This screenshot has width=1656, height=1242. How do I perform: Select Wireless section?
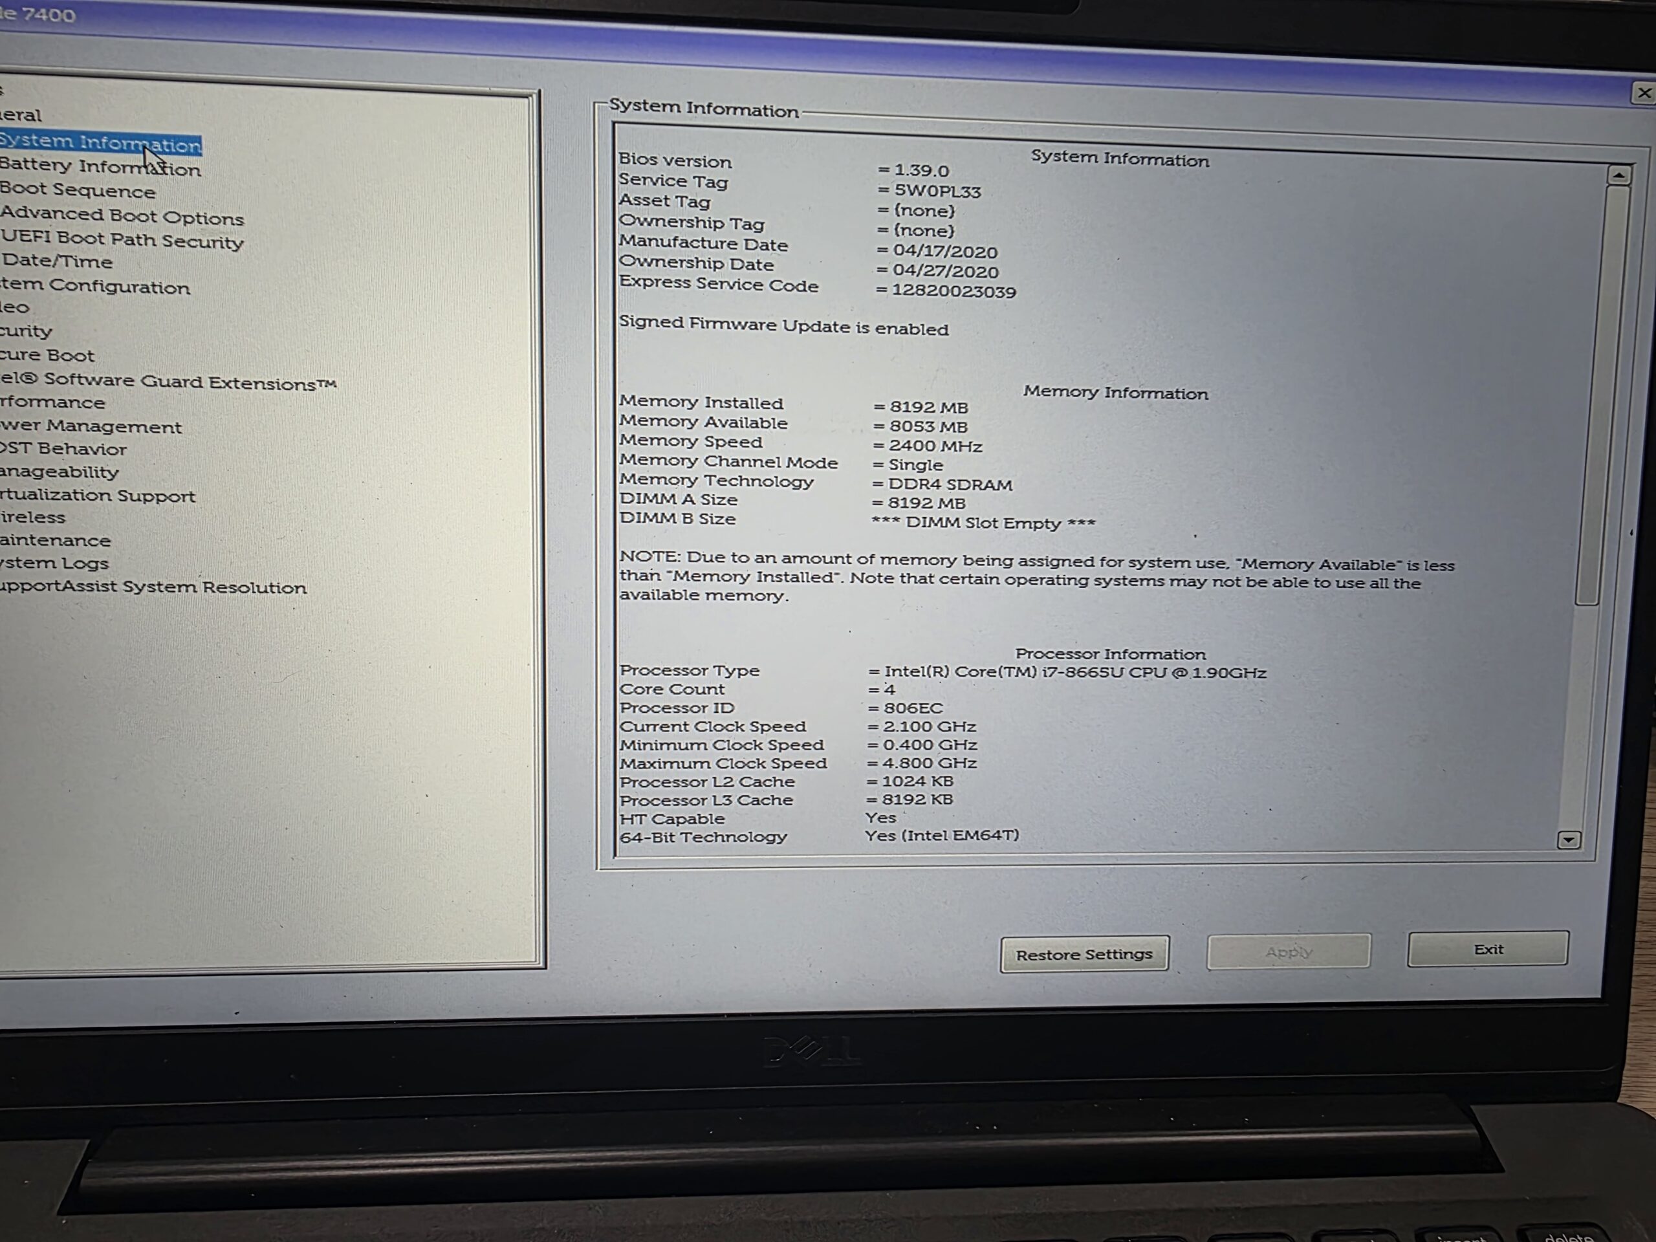tap(32, 517)
